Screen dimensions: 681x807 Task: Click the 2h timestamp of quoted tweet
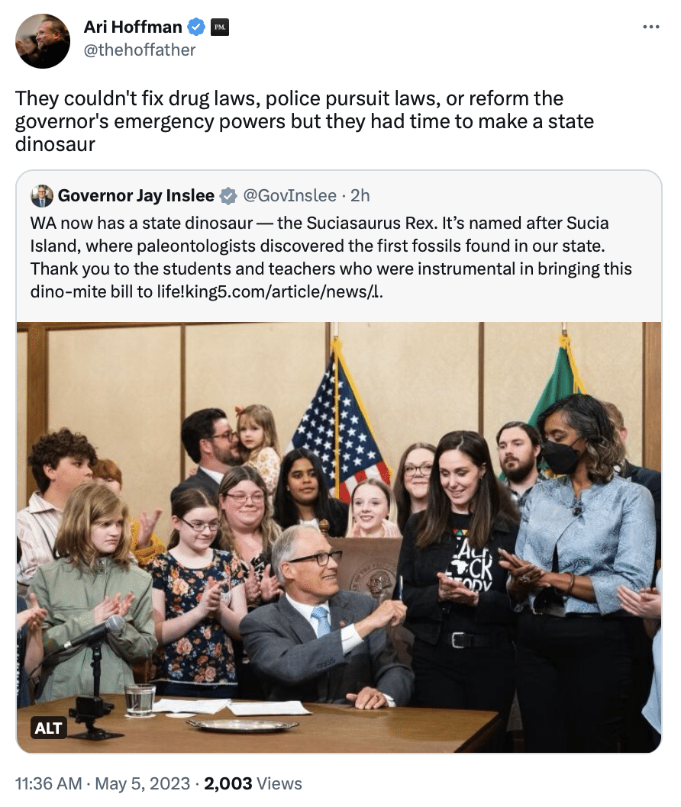point(360,195)
